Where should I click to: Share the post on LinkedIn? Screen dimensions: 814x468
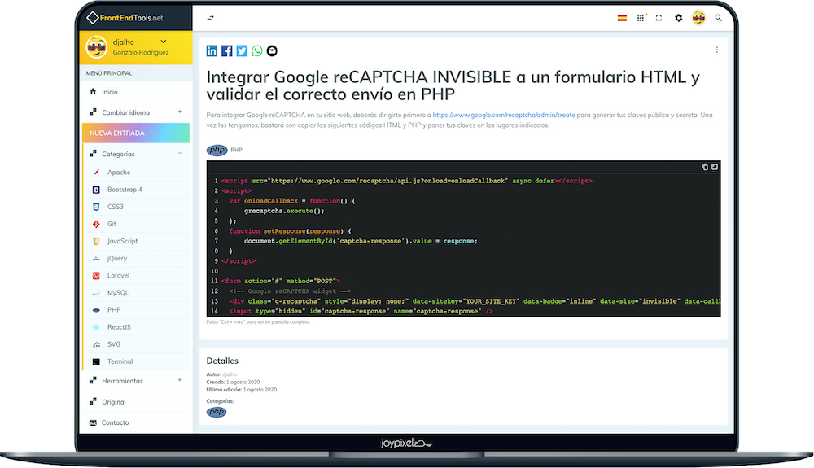(212, 50)
